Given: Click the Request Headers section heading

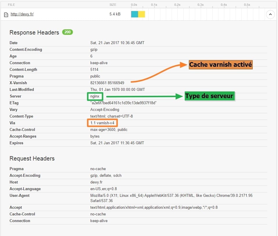Looking at the screenshot, I should [x=32, y=158].
